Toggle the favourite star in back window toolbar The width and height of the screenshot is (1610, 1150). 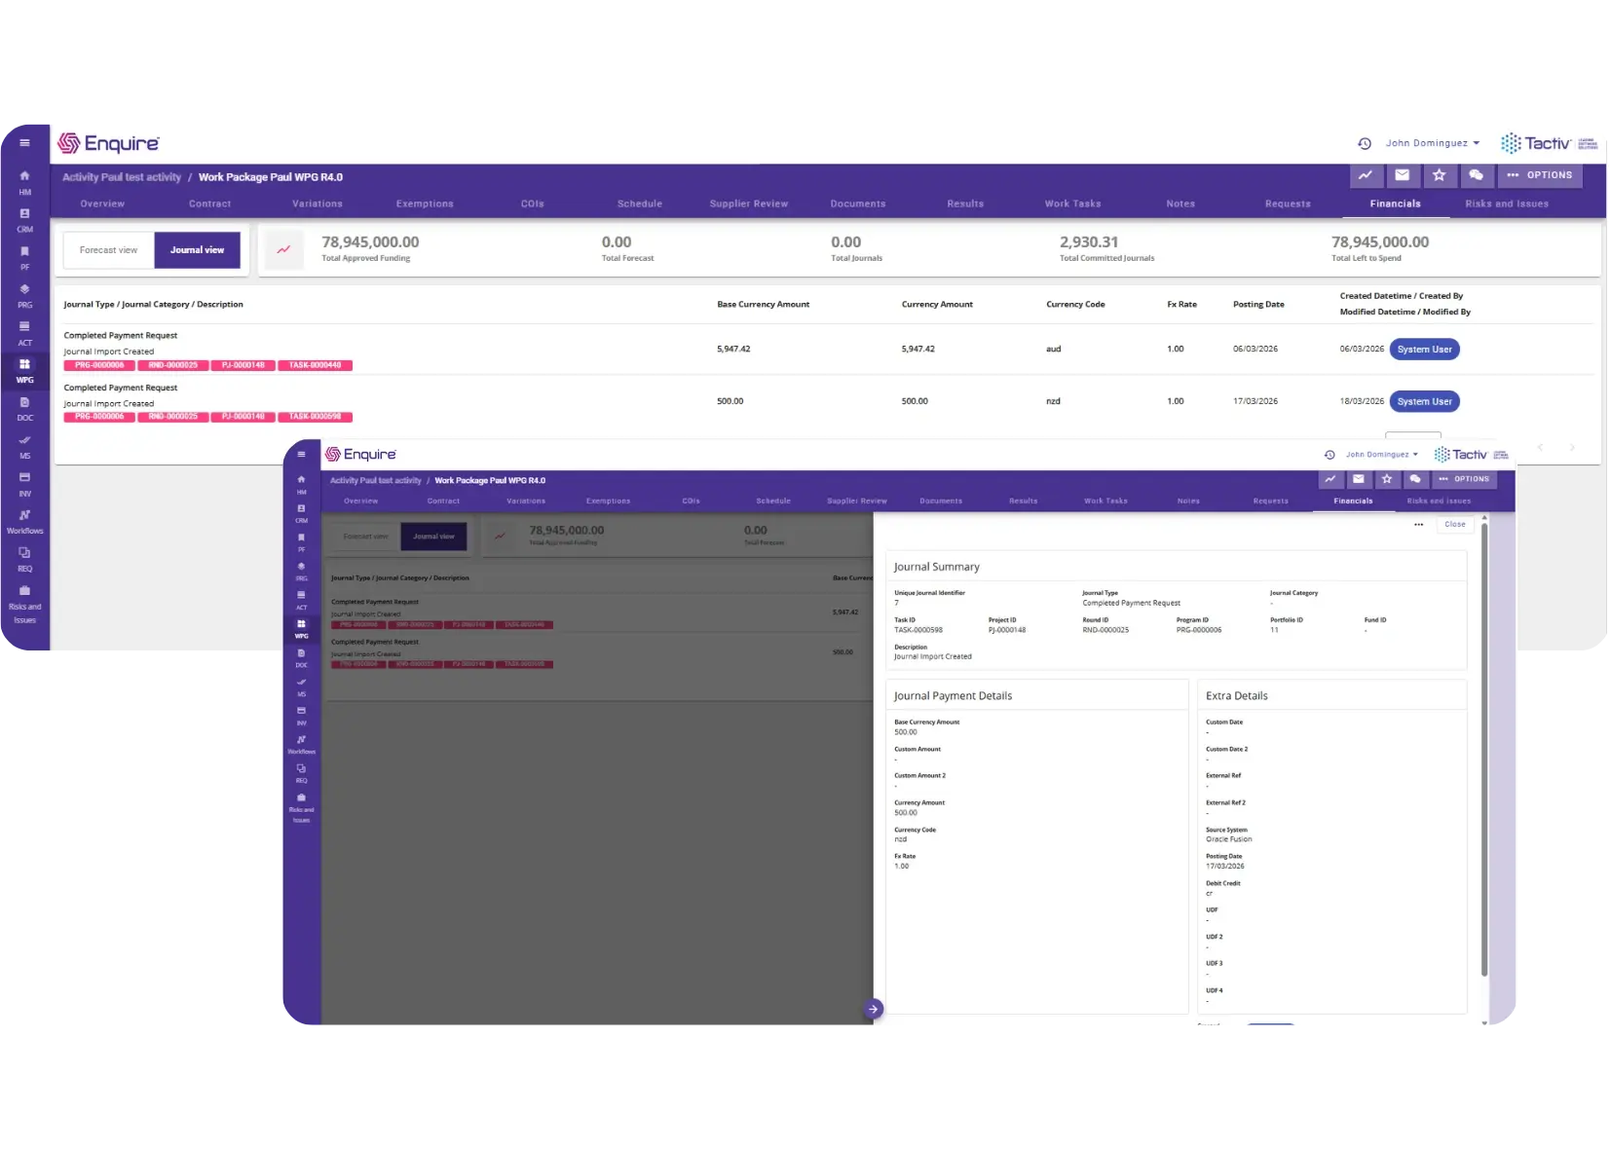1440,175
